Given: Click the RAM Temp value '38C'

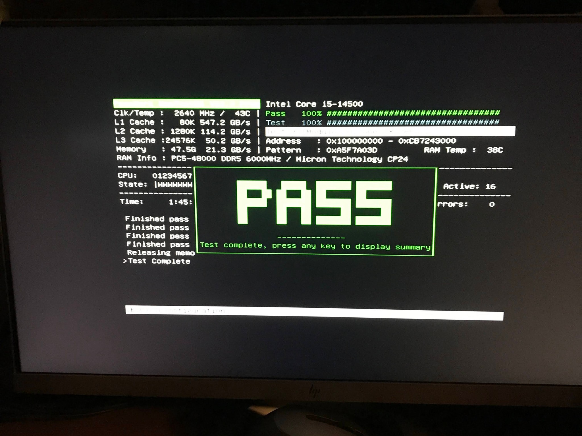Looking at the screenshot, I should 495,150.
